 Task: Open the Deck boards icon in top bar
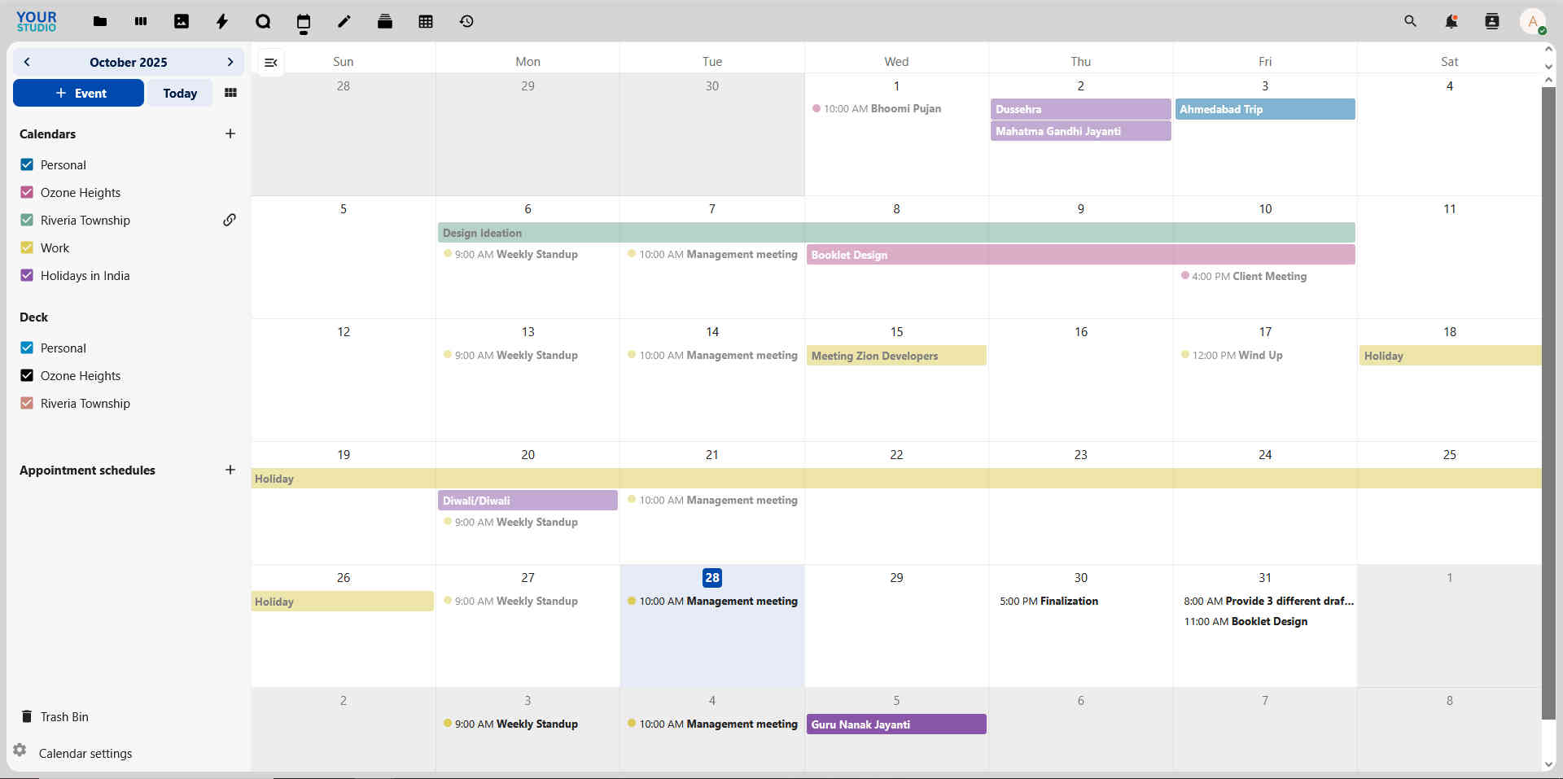pos(141,22)
